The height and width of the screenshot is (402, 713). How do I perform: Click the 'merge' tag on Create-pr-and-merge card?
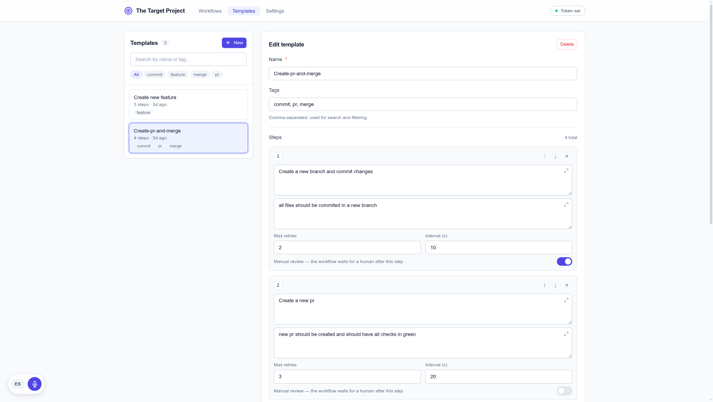pos(176,146)
